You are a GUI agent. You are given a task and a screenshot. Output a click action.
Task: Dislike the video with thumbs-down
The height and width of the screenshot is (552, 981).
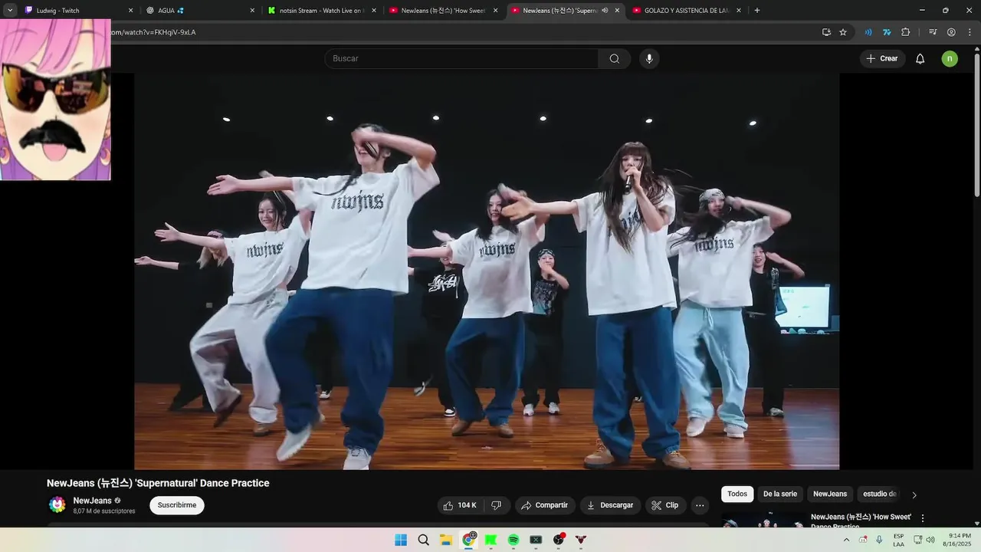click(x=497, y=505)
